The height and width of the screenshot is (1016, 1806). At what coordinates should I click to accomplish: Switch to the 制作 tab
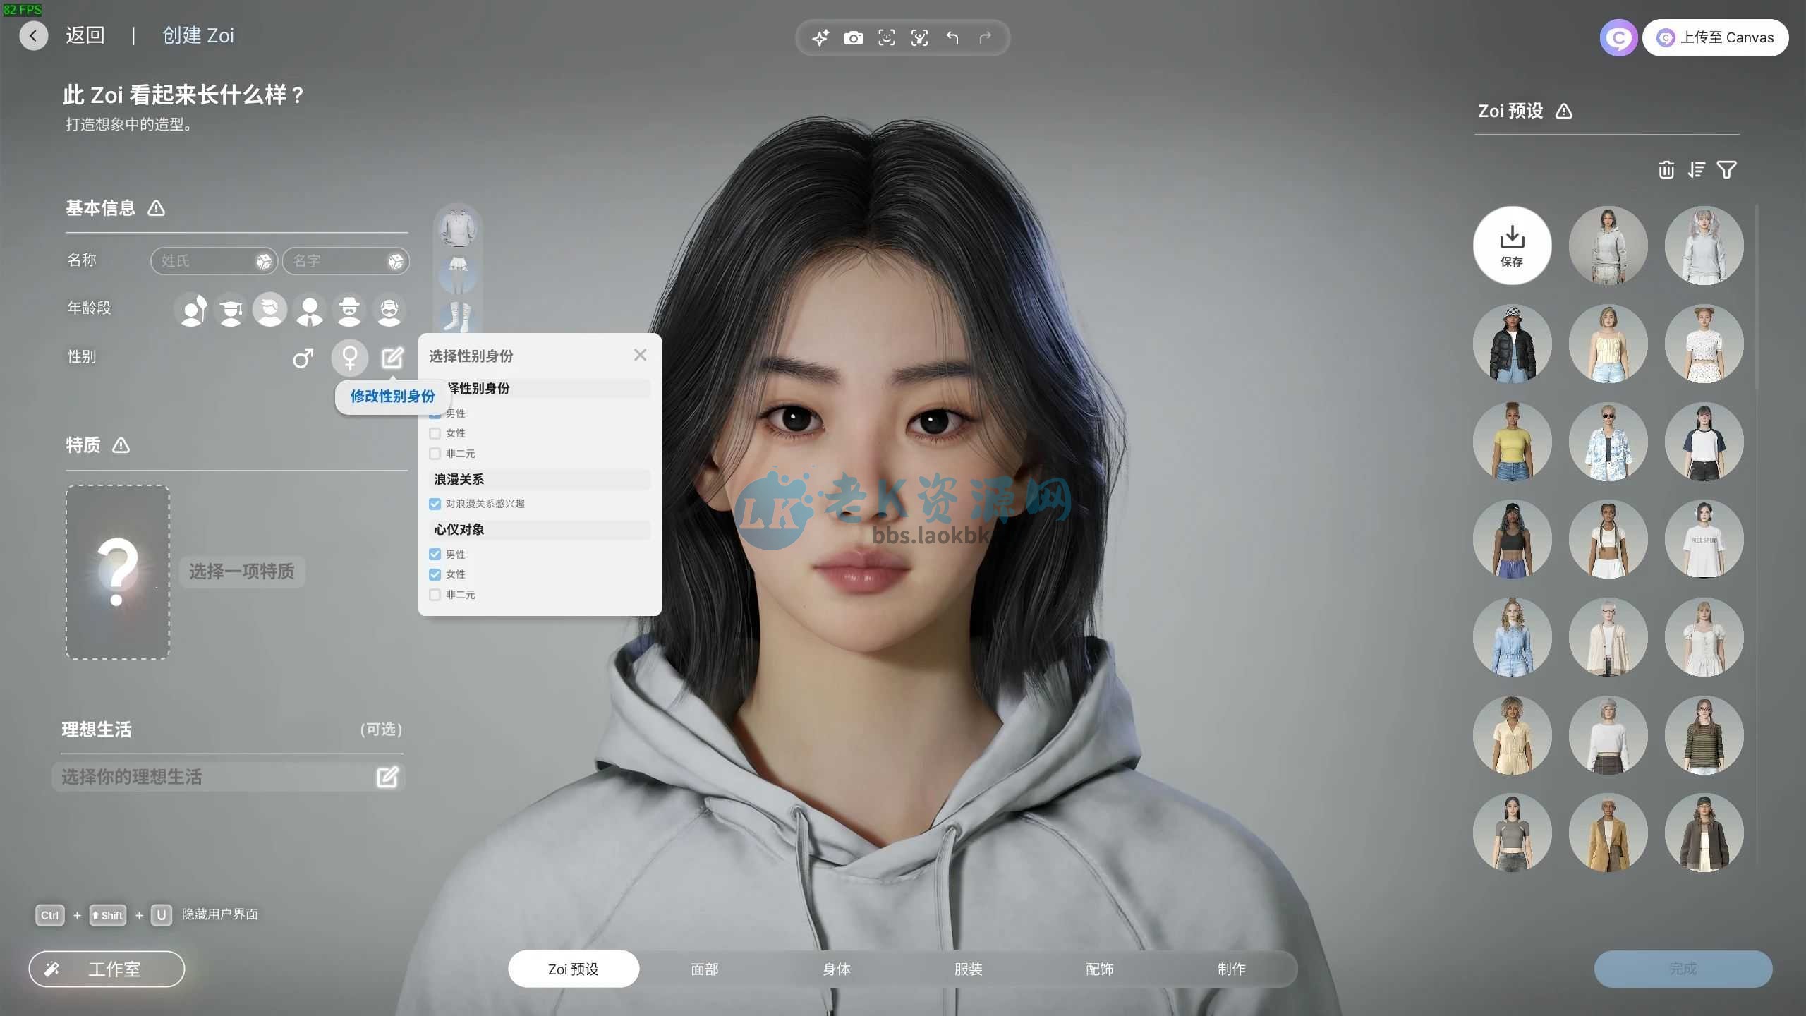click(1232, 969)
